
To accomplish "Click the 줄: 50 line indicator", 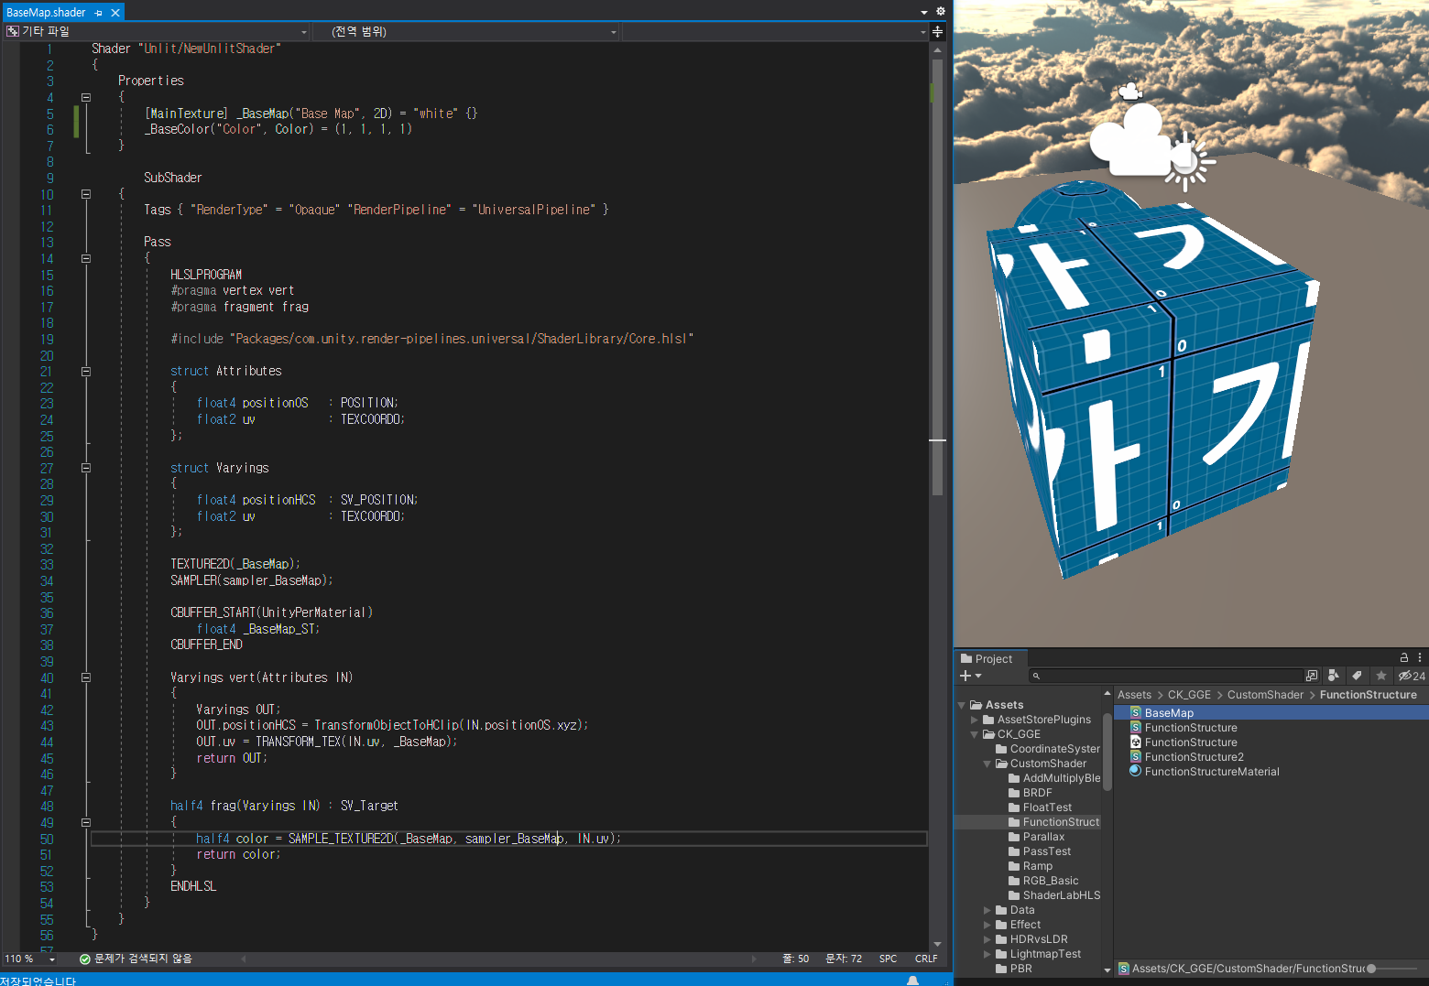I will (x=795, y=959).
